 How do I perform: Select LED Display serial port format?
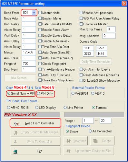[x=37, y=108]
